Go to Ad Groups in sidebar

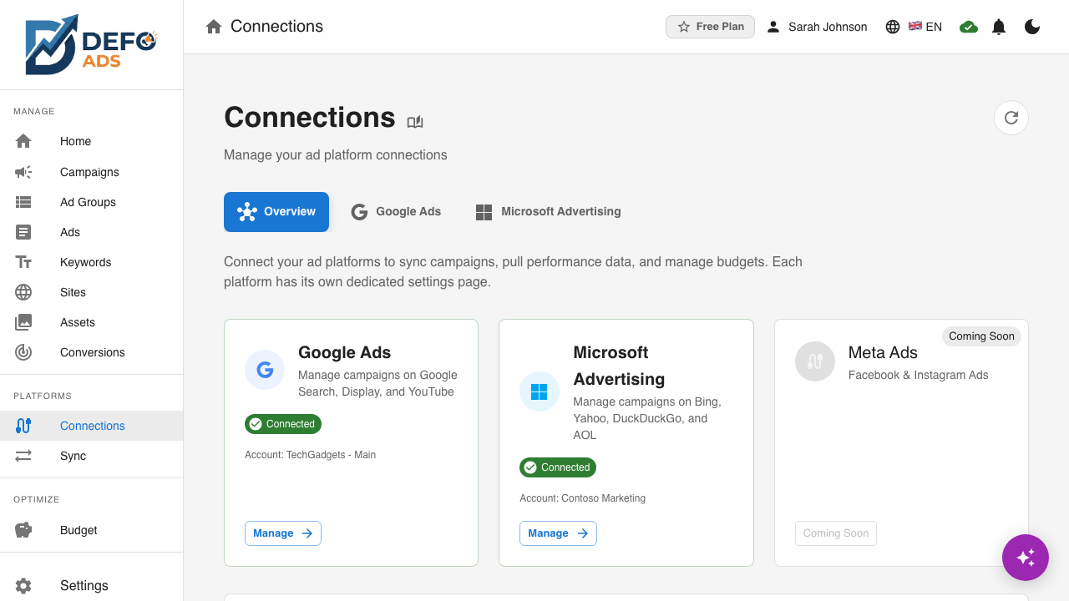pos(91,202)
